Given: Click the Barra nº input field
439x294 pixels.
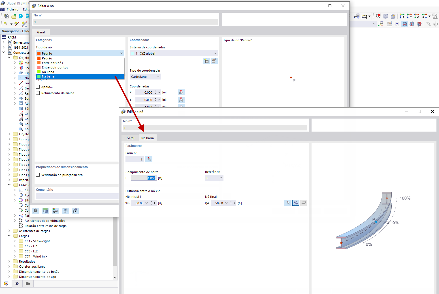Looking at the screenshot, I should point(135,159).
